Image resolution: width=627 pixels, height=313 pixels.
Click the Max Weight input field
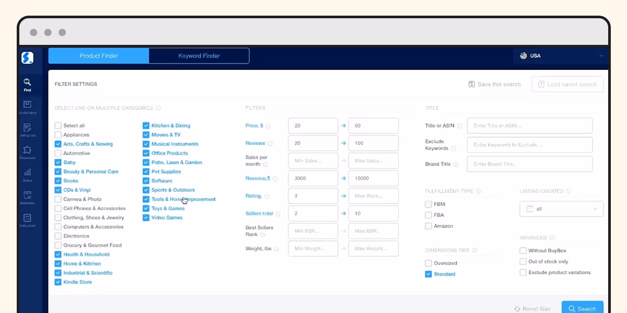click(x=374, y=249)
